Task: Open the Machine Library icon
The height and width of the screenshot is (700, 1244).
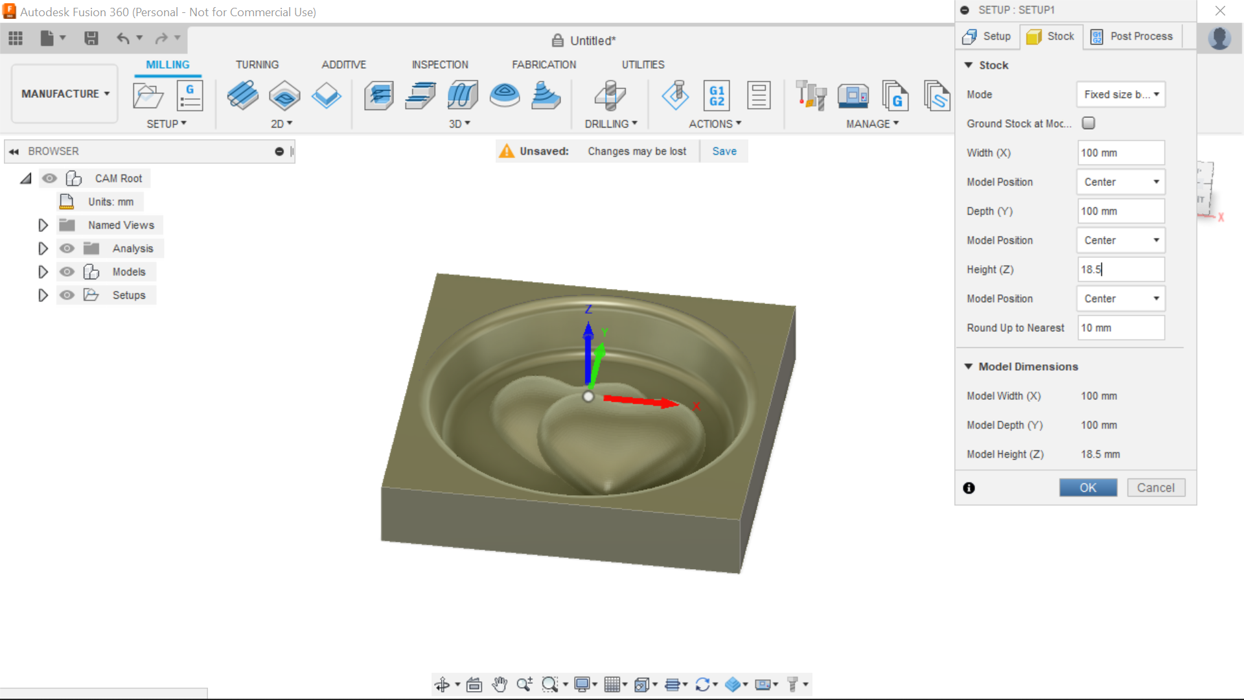Action: [853, 95]
